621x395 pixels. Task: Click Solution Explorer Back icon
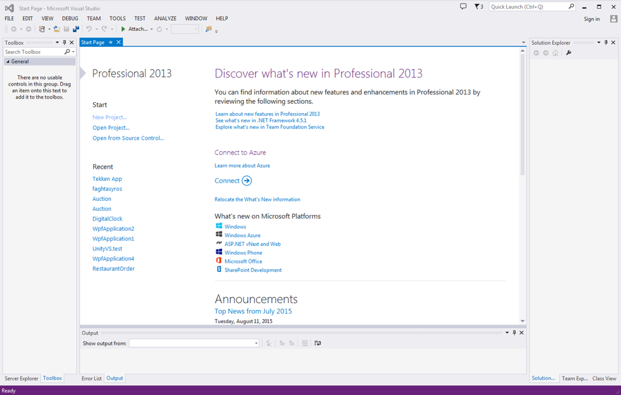(536, 53)
